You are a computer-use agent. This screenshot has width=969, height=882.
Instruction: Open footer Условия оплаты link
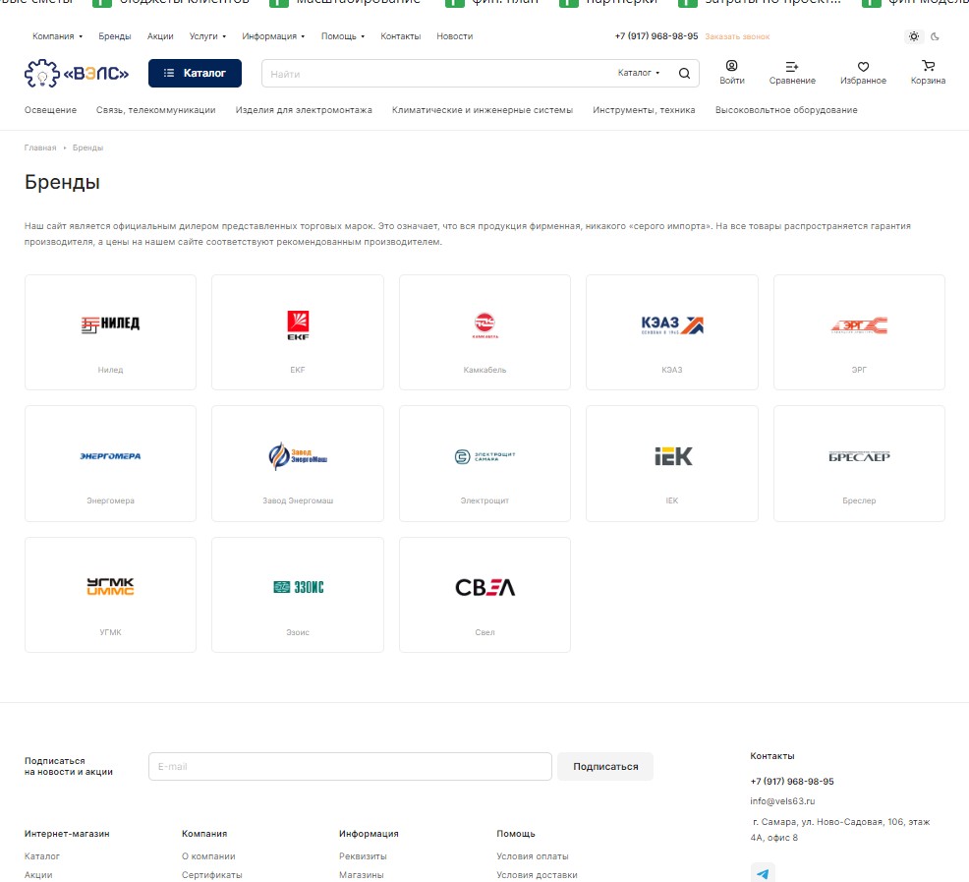coord(533,856)
